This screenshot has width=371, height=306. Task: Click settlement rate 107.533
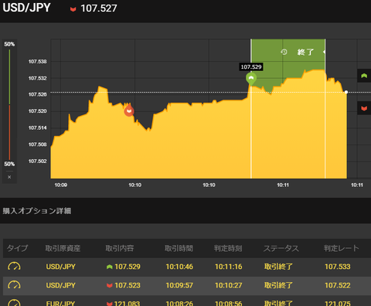click(338, 267)
